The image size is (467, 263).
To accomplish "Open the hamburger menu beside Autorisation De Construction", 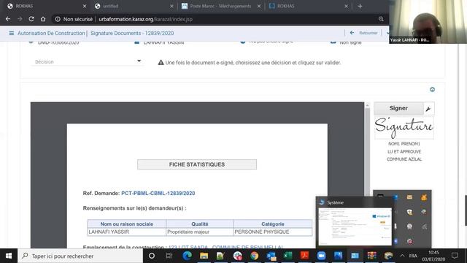I will (12, 33).
